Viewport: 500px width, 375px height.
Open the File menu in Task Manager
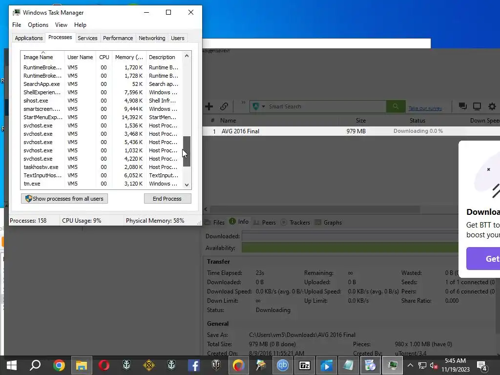click(x=17, y=25)
